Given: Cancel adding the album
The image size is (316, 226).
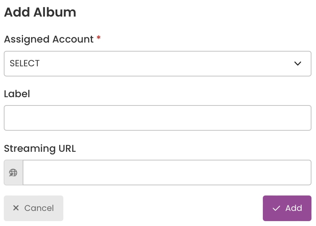Looking at the screenshot, I should click(x=34, y=208).
